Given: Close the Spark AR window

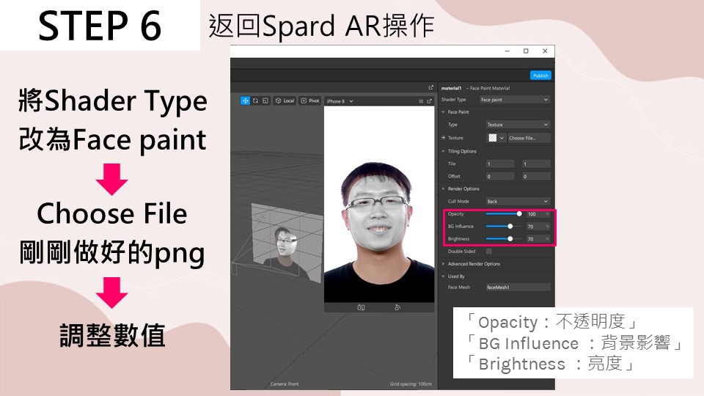Looking at the screenshot, I should point(545,51).
